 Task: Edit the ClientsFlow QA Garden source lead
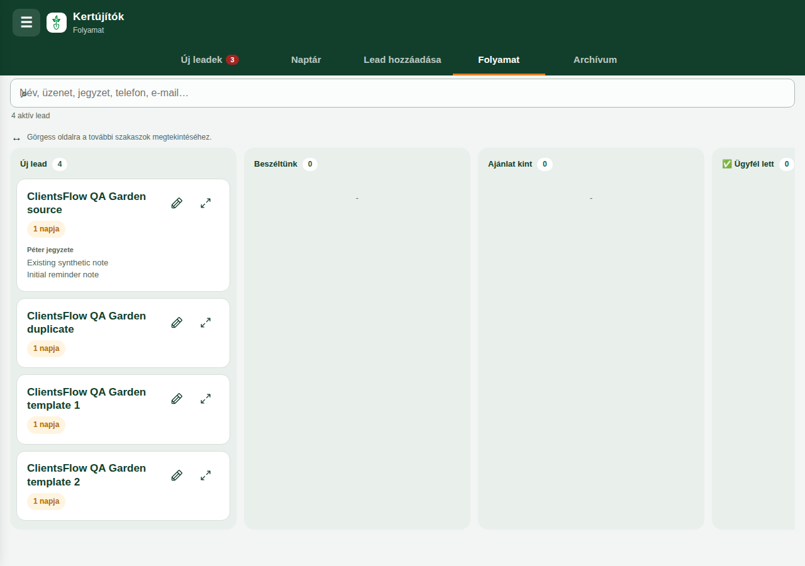[x=177, y=203]
